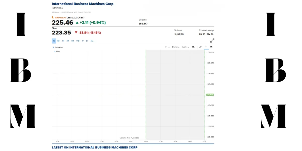Activate the crosshair tool
This screenshot has height=151, width=302.
(x=206, y=47)
